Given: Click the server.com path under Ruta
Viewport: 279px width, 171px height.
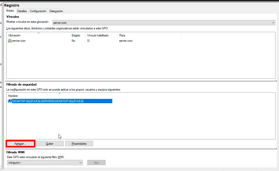Looking at the screenshot, I should pos(126,41).
